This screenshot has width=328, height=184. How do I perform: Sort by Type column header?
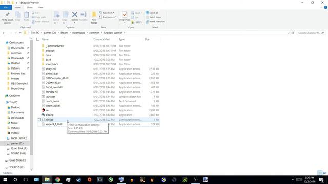point(122,39)
